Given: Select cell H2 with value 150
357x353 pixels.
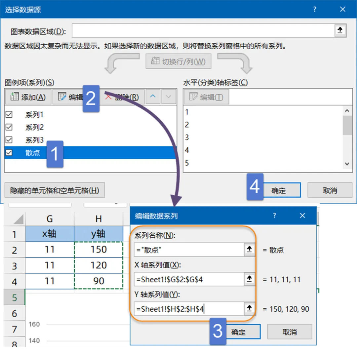Looking at the screenshot, I should click(99, 250).
